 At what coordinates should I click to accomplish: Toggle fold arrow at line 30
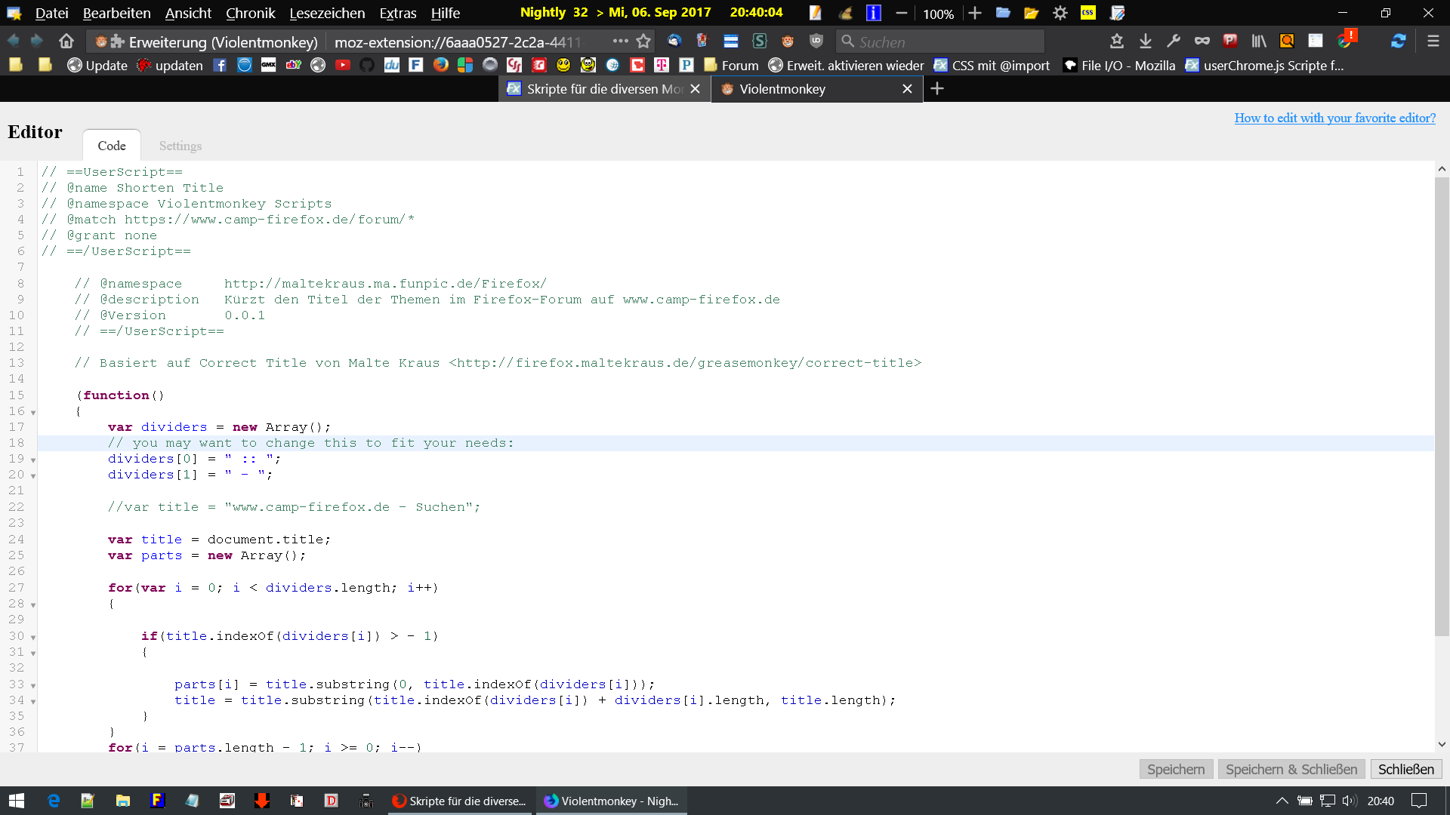[33, 637]
